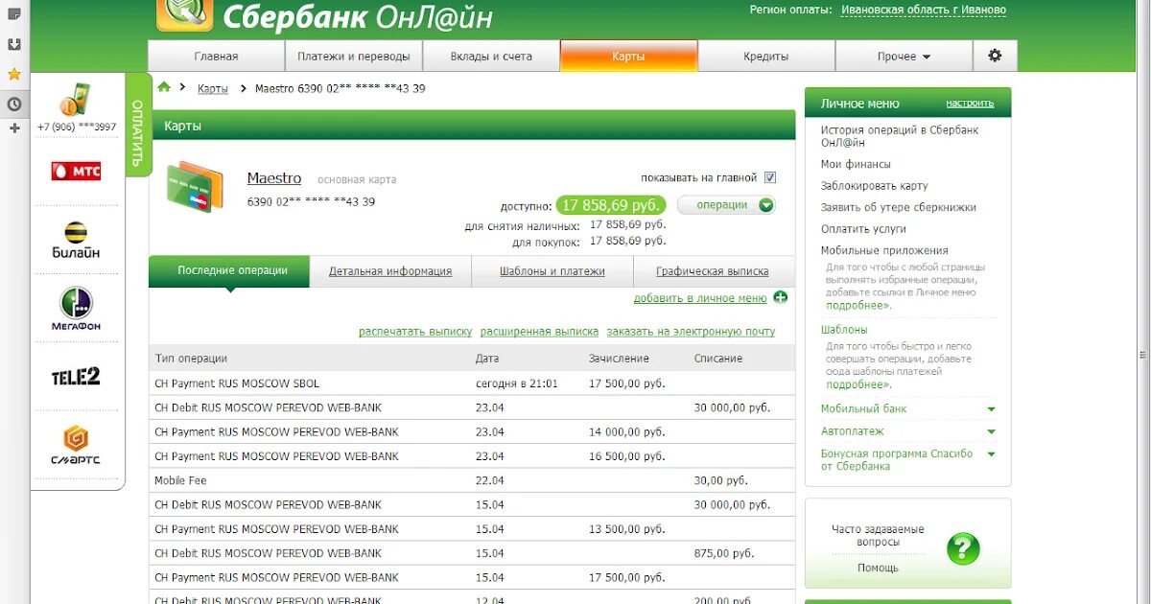The height and width of the screenshot is (604, 1151).
Task: Click Помощь link
Action: [x=878, y=568]
